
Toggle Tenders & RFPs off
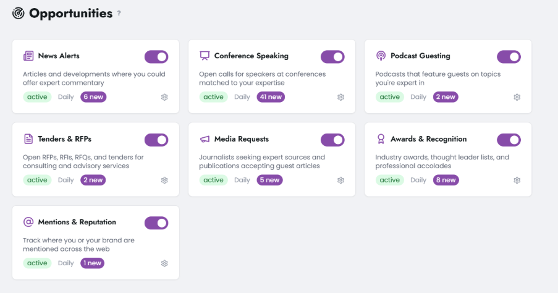tap(156, 140)
